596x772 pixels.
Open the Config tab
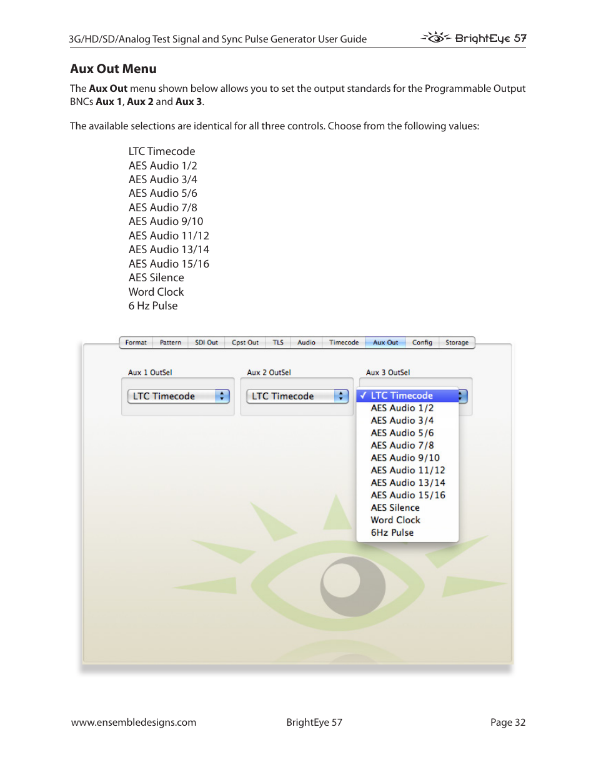pyautogui.click(x=422, y=343)
